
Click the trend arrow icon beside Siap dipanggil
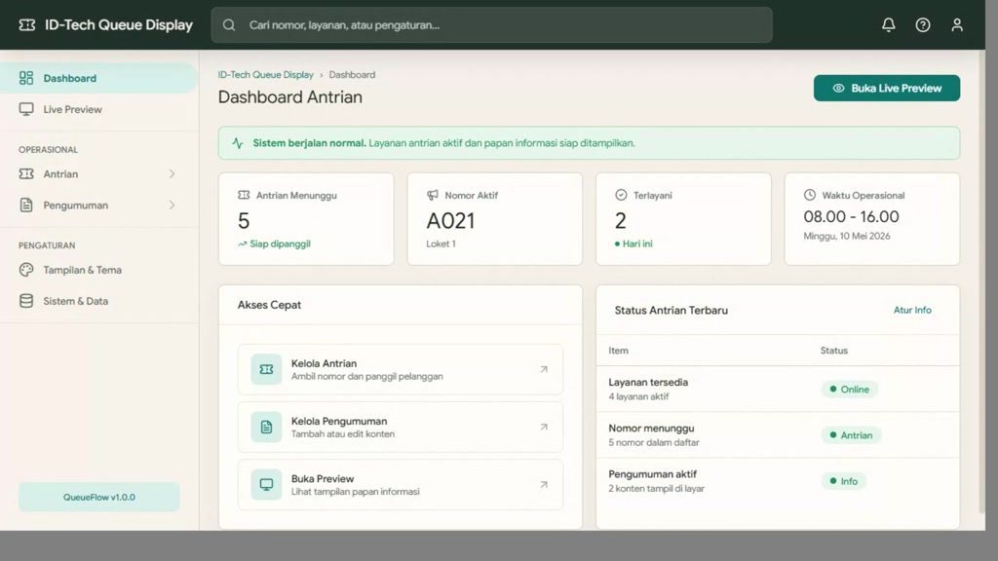point(242,244)
